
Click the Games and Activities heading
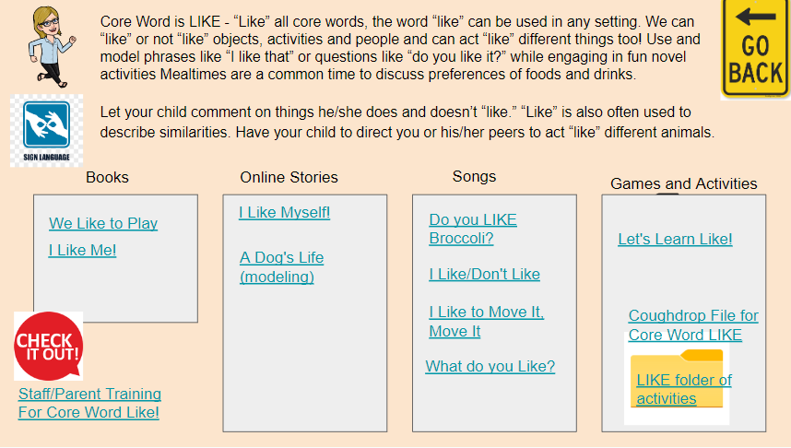tap(683, 183)
